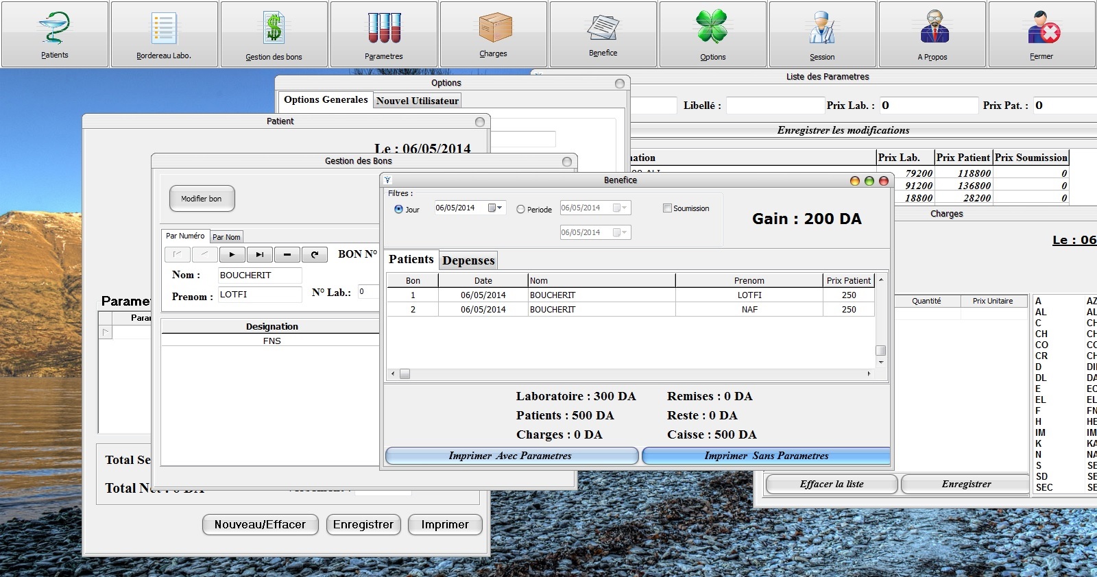Screen dimensions: 1097x577
Task: Click CH entry in Charges list
Action: pyautogui.click(x=1041, y=334)
